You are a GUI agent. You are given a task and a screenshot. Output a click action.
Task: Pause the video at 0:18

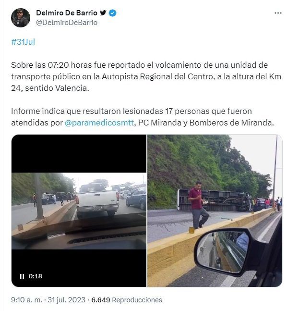(x=22, y=276)
